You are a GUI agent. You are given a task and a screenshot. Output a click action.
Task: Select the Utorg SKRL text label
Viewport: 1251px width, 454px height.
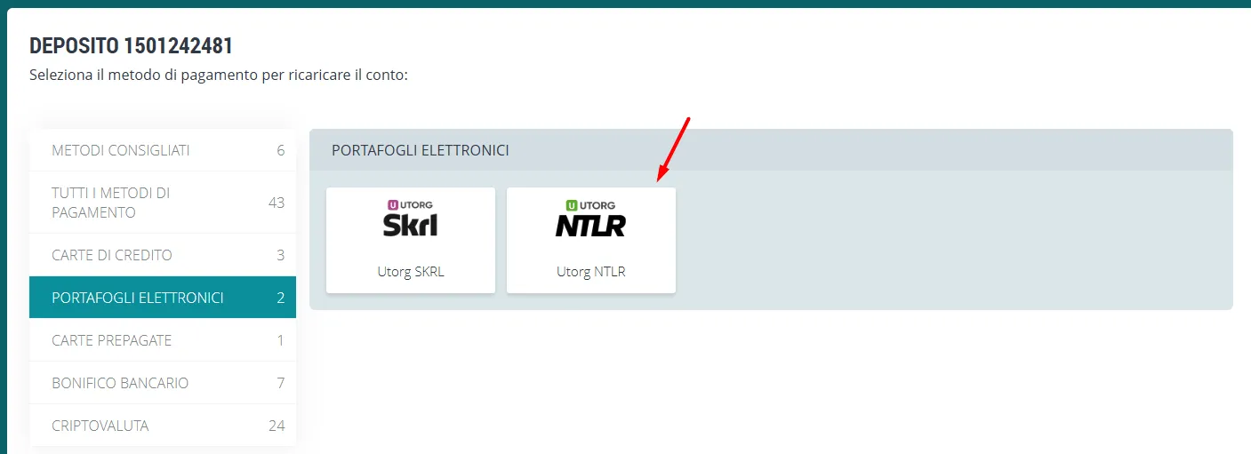click(x=410, y=272)
